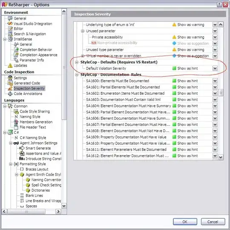Collapse StyleCop - Defaults group
Screen dimensions: 230x230
(x=77, y=62)
